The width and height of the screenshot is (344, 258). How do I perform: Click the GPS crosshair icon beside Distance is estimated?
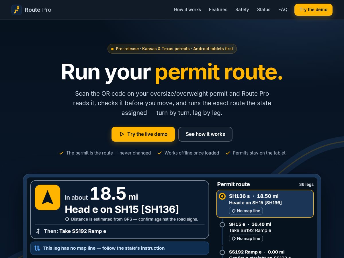click(67, 219)
